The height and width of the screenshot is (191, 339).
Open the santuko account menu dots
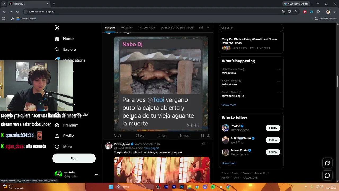point(96,174)
